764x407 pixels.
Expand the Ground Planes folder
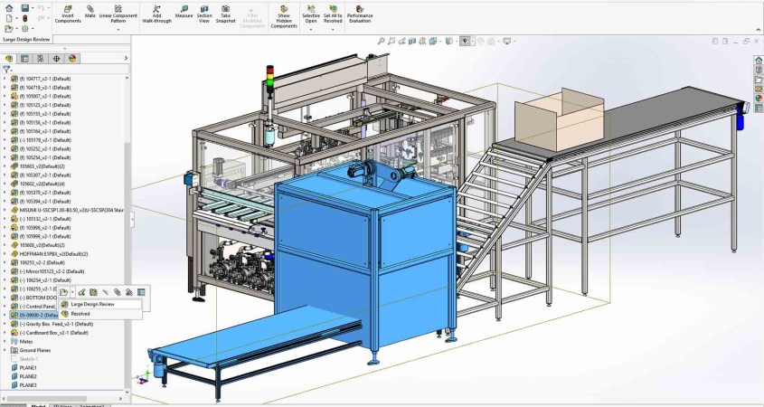[x=5, y=350]
